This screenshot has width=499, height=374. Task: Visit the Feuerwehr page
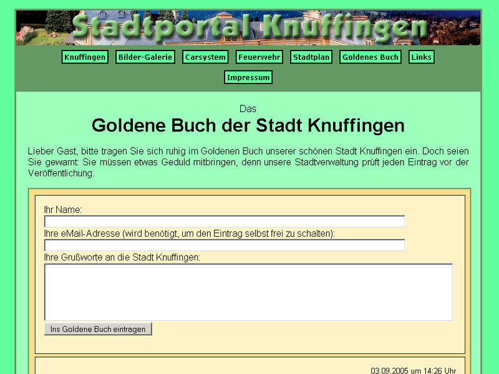point(259,57)
